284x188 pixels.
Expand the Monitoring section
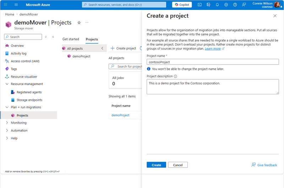(7, 123)
